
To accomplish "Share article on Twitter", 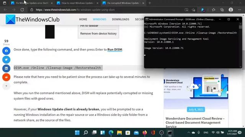I will pyautogui.click(x=6, y=59).
